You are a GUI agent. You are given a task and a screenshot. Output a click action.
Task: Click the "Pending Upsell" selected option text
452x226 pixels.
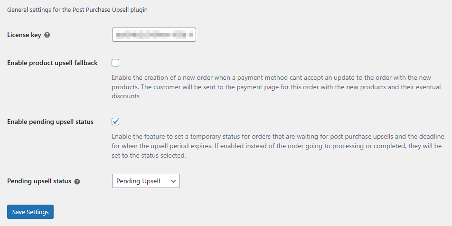(139, 181)
